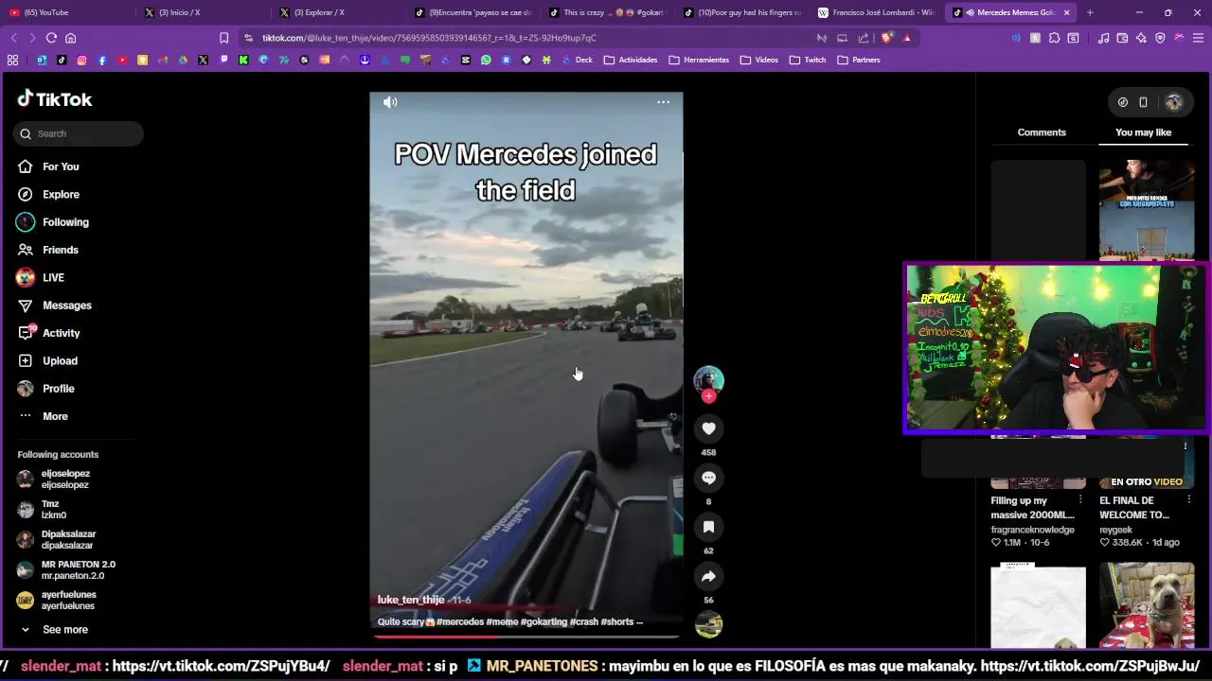1212x681 pixels.
Task: Seek on the video progress bar
Action: pos(526,636)
